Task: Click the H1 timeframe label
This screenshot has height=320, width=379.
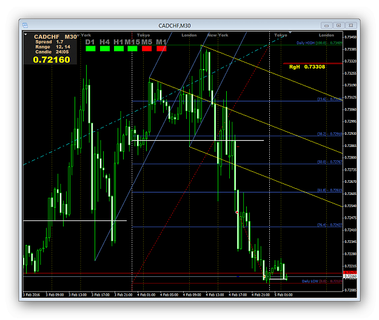Action: pos(118,42)
